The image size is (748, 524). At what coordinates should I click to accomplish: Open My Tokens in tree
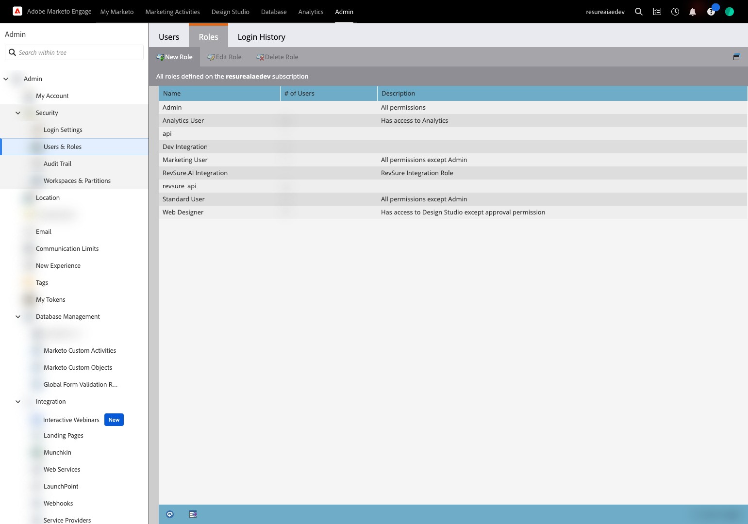(x=50, y=299)
